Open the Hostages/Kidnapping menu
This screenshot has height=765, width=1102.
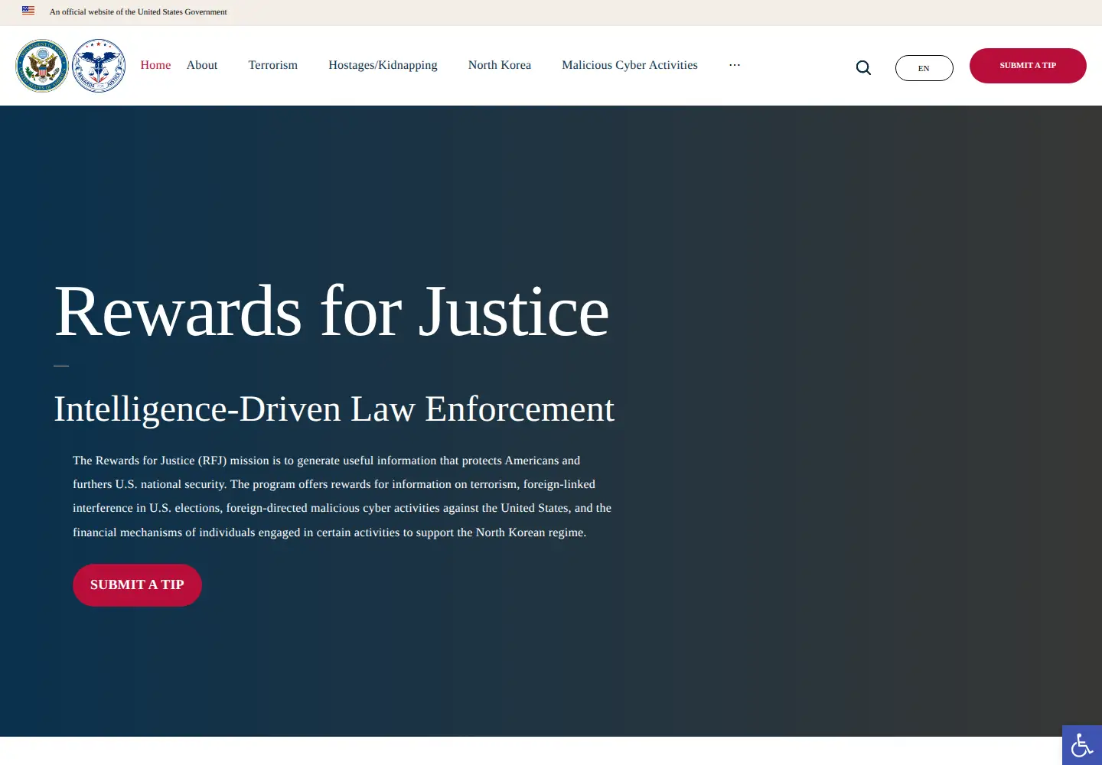[x=383, y=65]
